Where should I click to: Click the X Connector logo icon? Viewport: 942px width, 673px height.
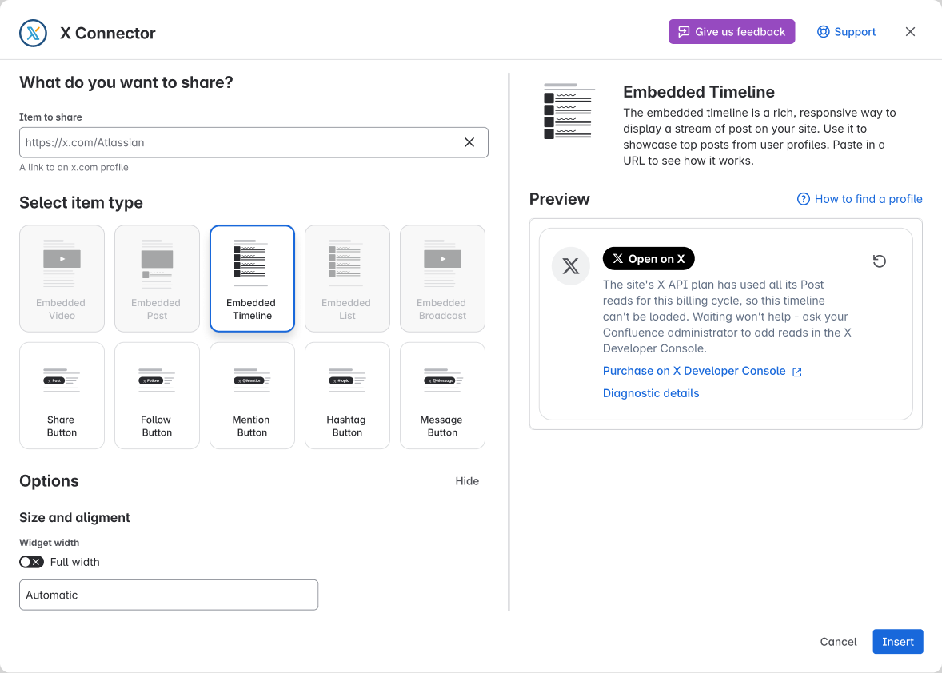coord(33,33)
